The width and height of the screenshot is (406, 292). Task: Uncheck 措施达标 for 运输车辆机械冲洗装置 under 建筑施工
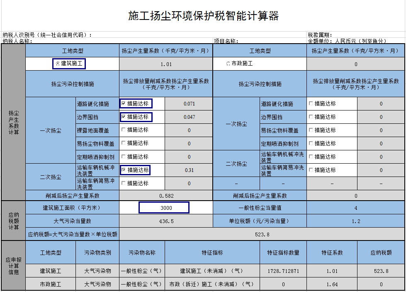tap(124, 170)
